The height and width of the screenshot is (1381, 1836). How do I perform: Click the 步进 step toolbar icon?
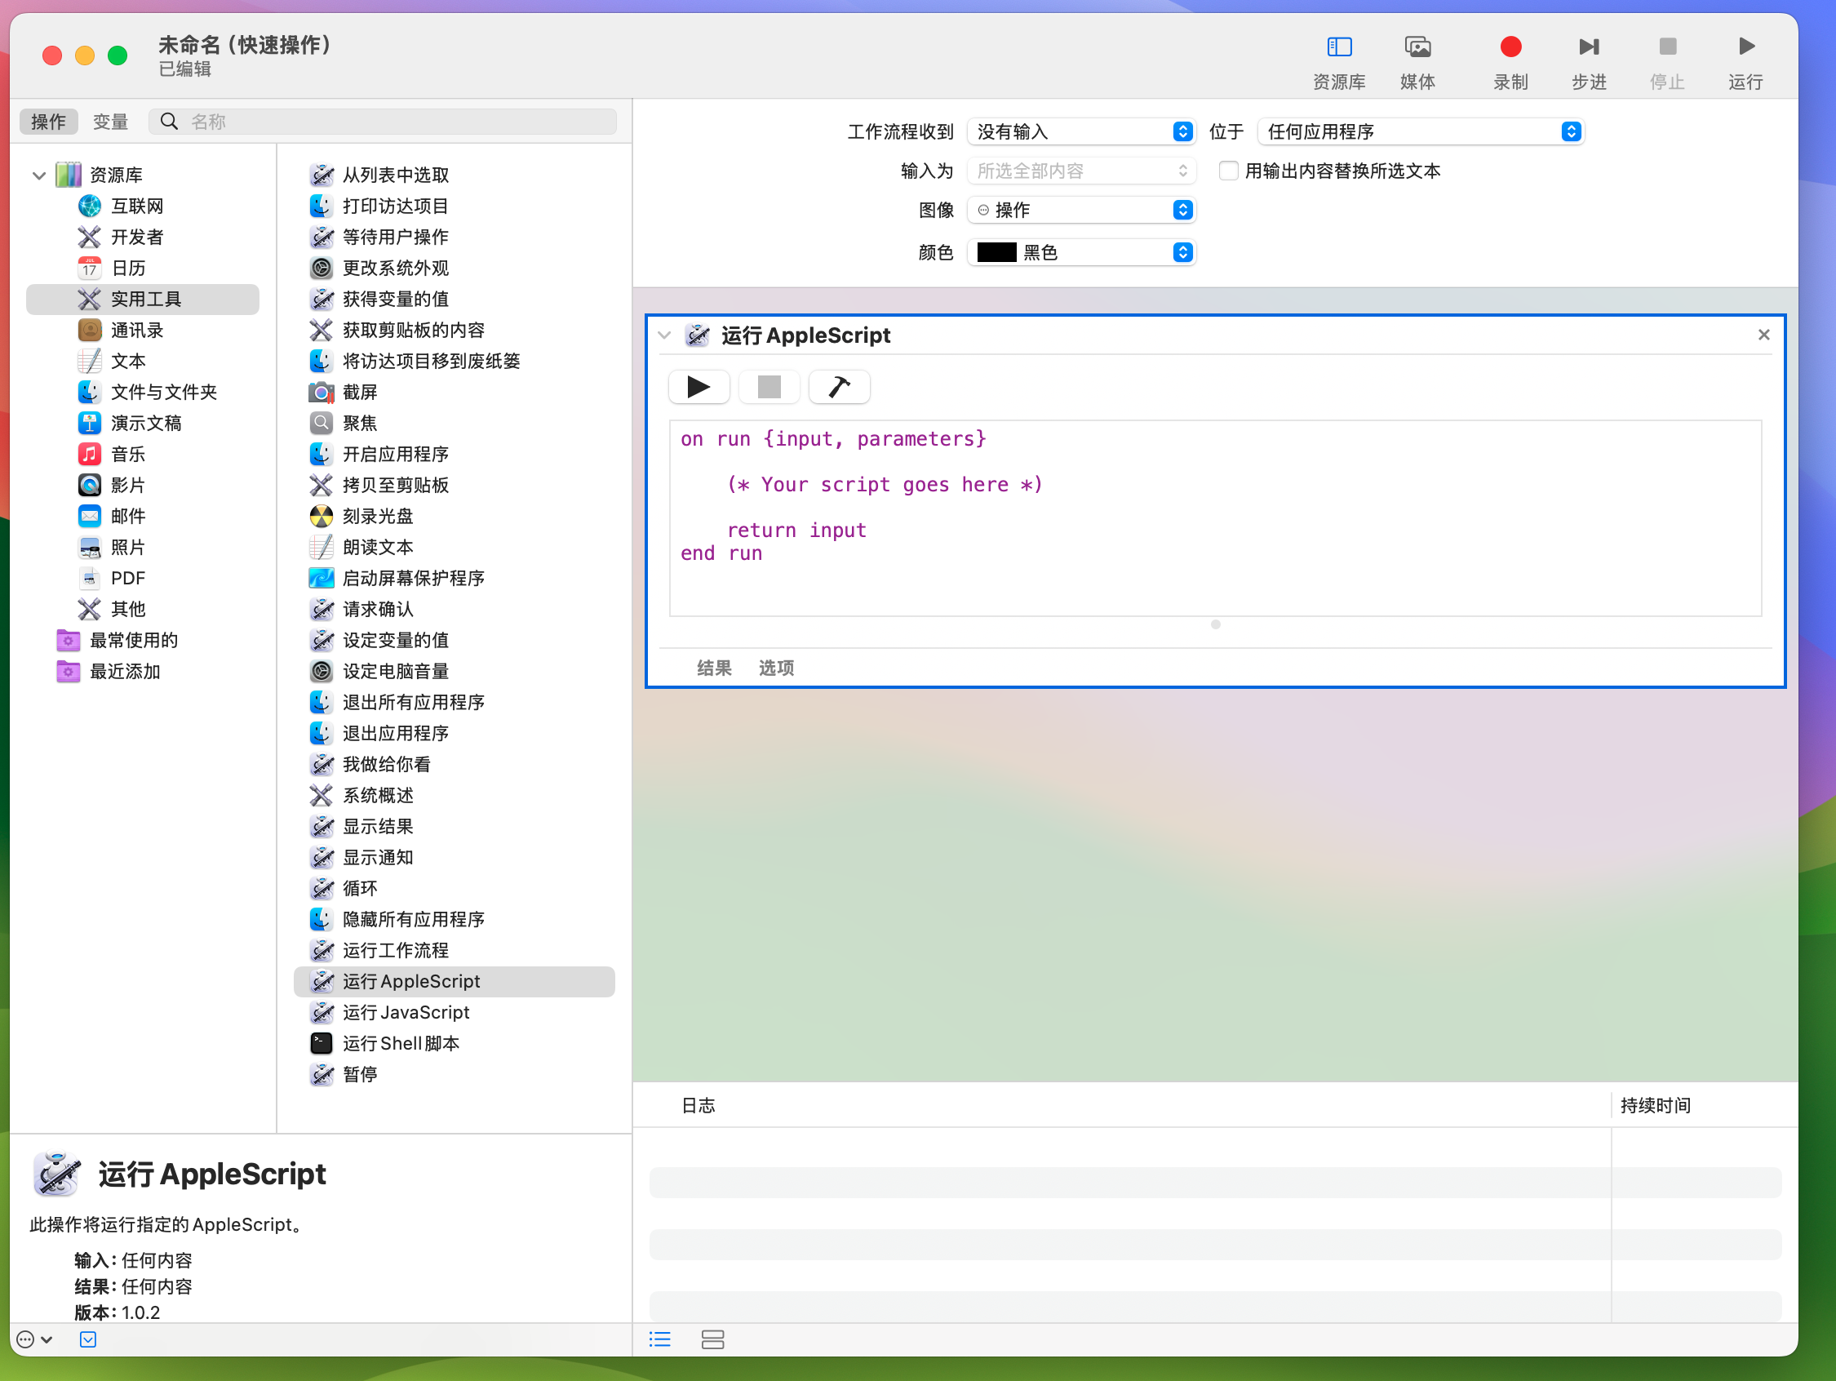pos(1588,61)
